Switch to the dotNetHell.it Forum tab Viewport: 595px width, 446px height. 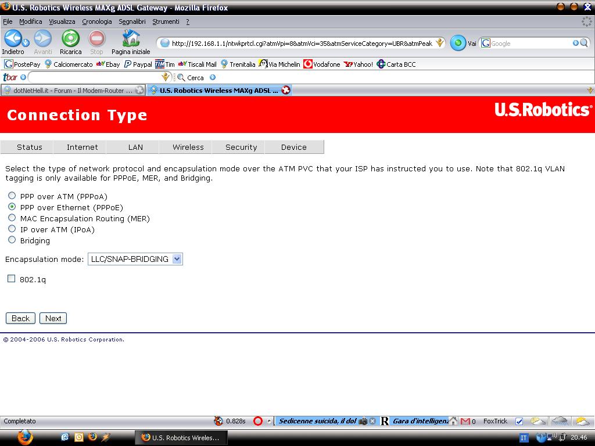tap(73, 90)
